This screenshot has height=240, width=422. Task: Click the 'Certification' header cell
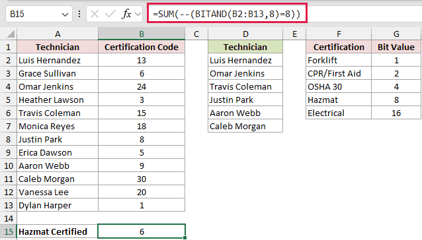339,47
